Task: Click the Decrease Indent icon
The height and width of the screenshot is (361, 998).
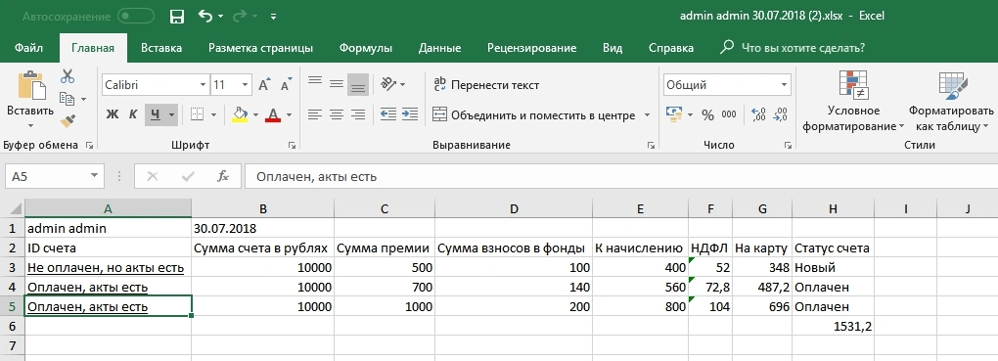Action: tap(388, 115)
